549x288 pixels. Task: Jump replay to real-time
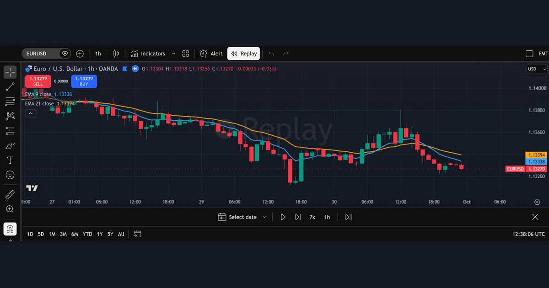click(x=348, y=217)
